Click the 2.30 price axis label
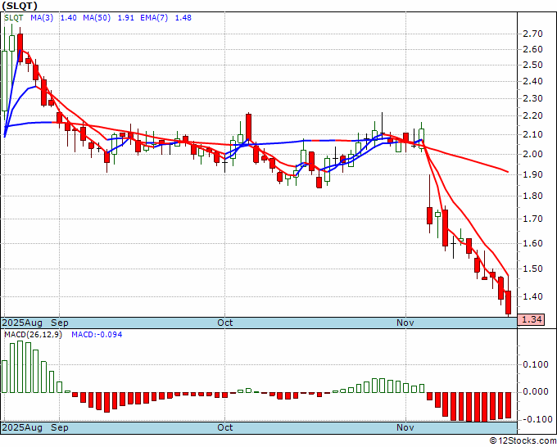Screen dimensions: 557x447 (533, 98)
